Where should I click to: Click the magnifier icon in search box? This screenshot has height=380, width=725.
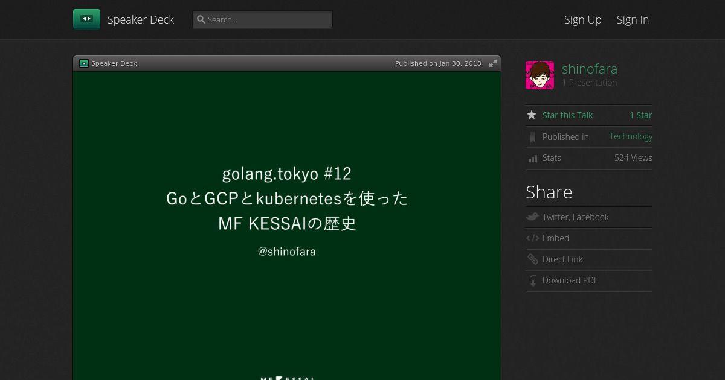pyautogui.click(x=201, y=19)
